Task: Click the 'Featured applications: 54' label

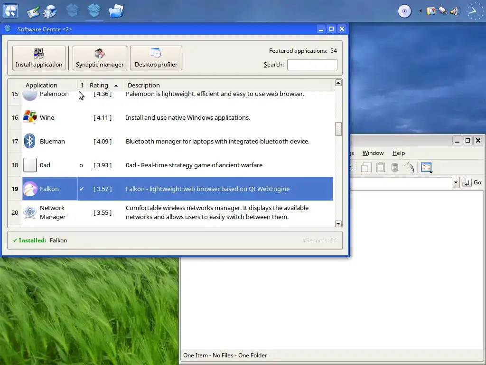Action: tap(303, 50)
